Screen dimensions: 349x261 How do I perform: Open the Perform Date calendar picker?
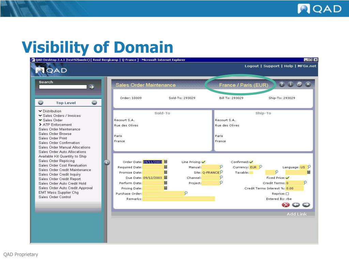166,183
